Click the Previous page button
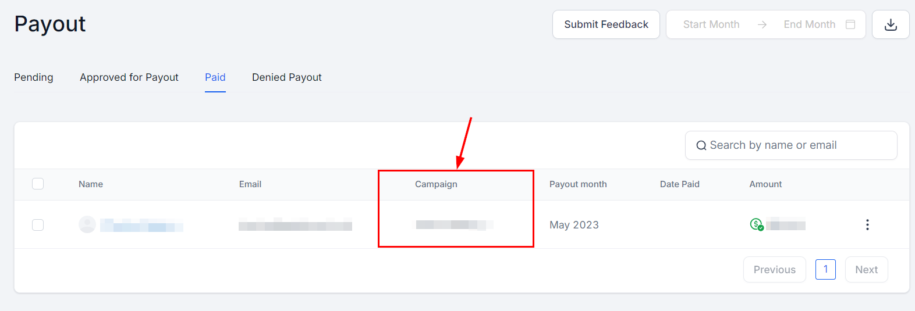This screenshot has width=915, height=311. click(774, 270)
